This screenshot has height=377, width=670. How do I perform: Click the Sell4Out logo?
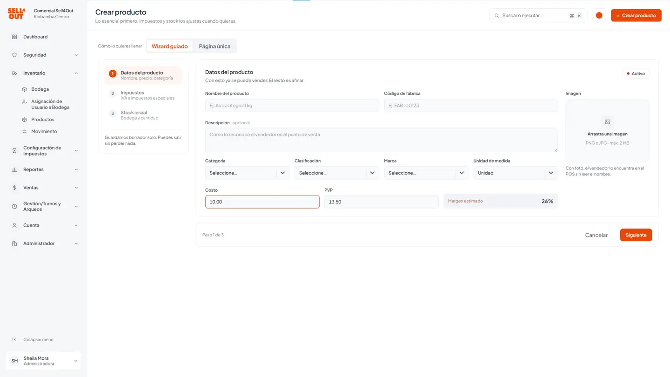(16, 13)
